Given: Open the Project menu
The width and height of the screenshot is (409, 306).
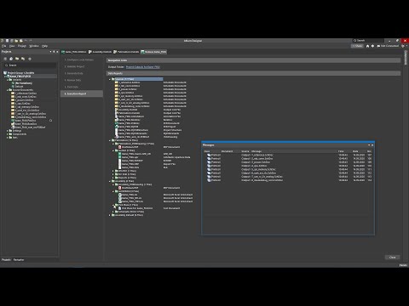Looking at the screenshot, I should (22, 46).
